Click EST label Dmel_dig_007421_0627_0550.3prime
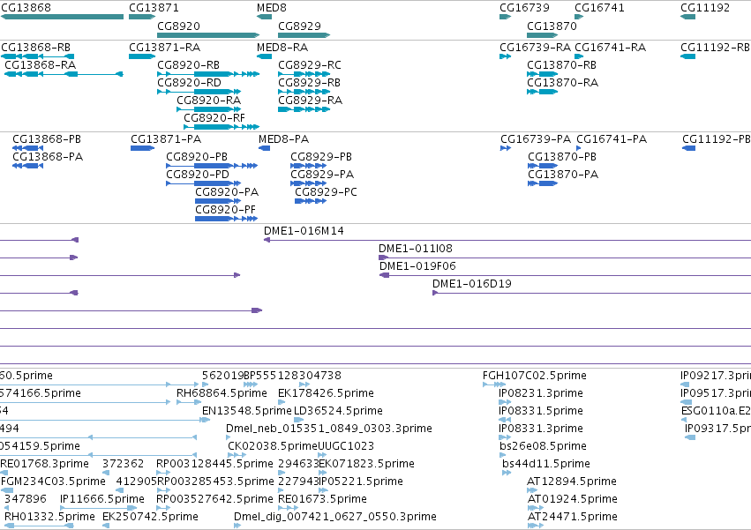751x530 pixels. [335, 517]
